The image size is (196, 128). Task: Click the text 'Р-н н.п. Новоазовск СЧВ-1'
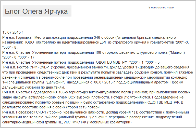click(24, 112)
